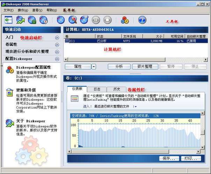
Task: Select the (C:) volume row
Action: point(136,41)
